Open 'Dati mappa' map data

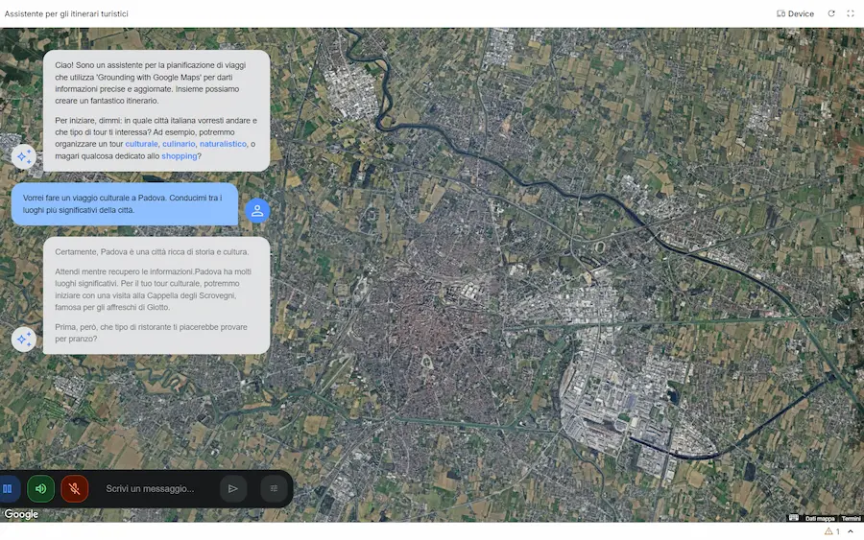(820, 519)
